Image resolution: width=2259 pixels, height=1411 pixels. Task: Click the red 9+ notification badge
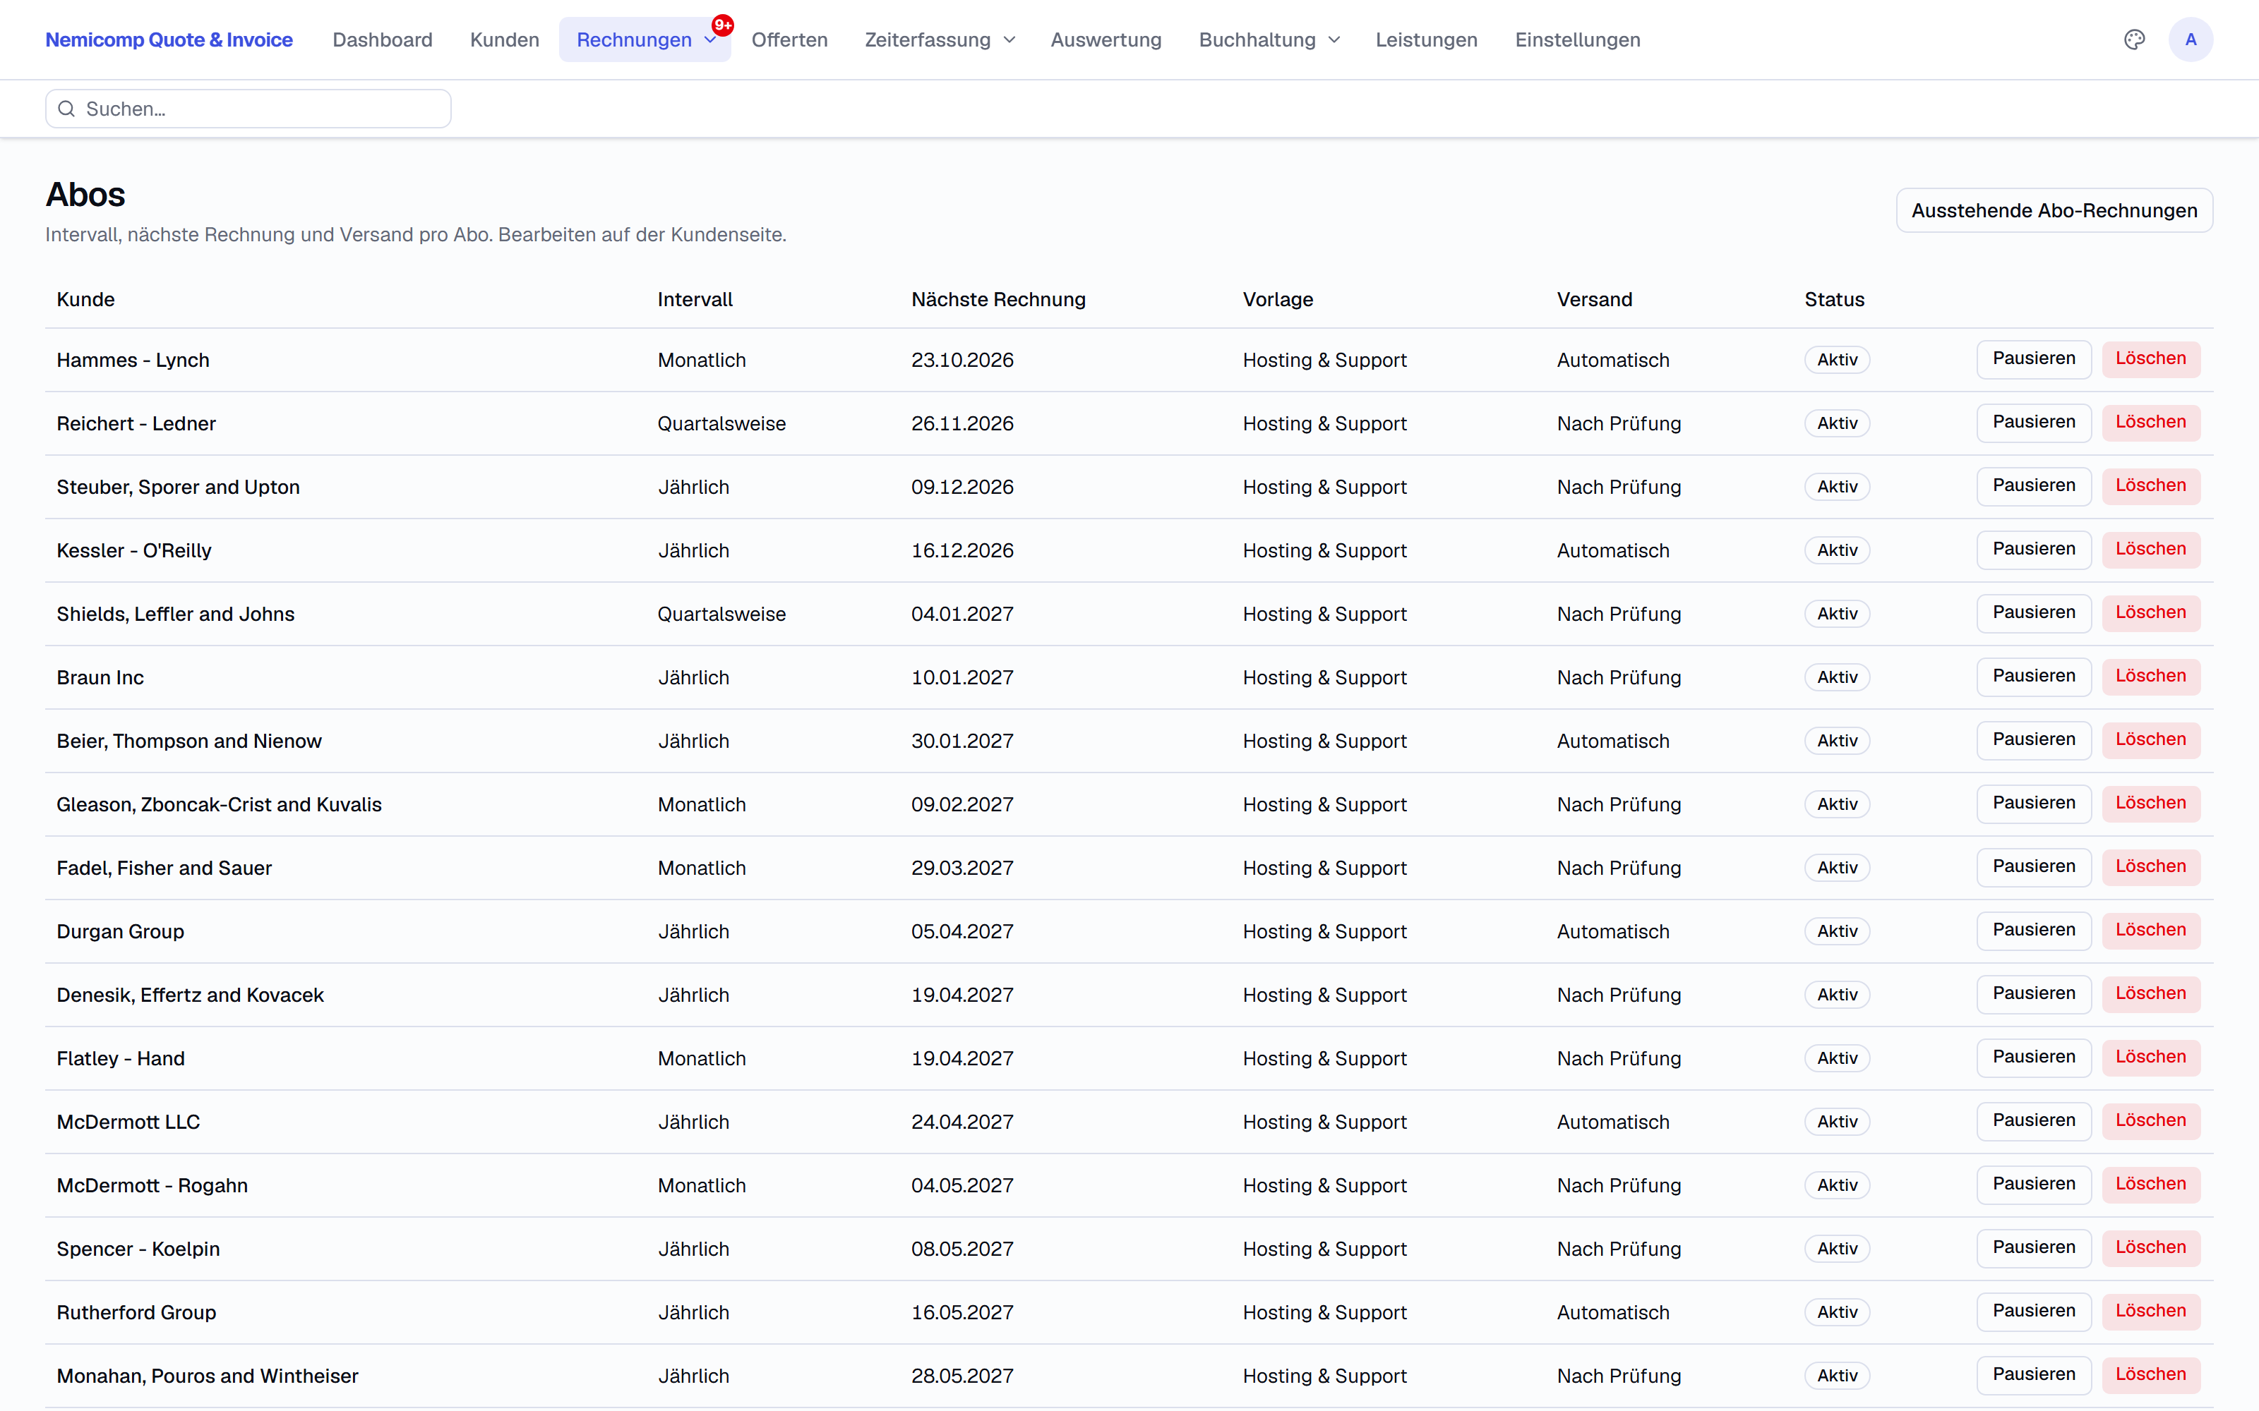click(722, 25)
